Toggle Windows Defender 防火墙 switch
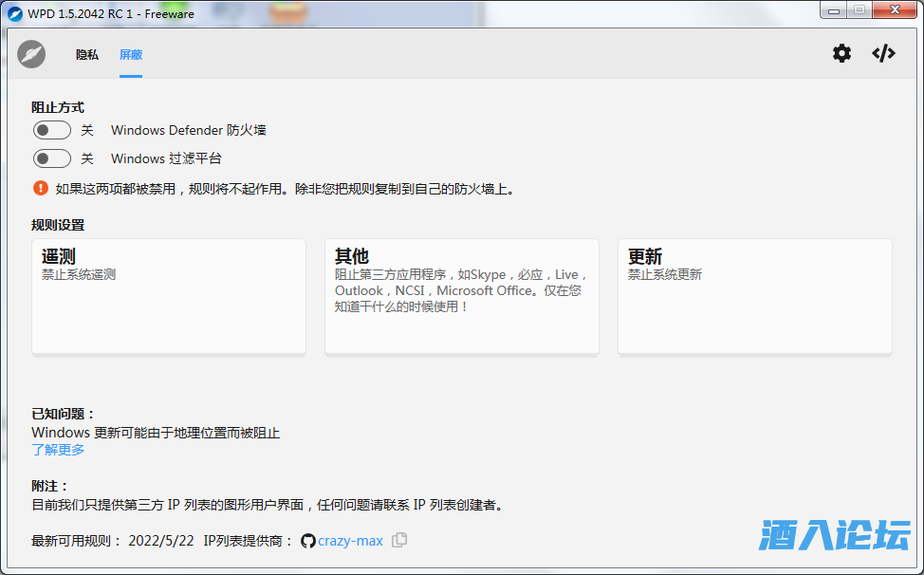Image resolution: width=924 pixels, height=575 pixels. [x=52, y=130]
